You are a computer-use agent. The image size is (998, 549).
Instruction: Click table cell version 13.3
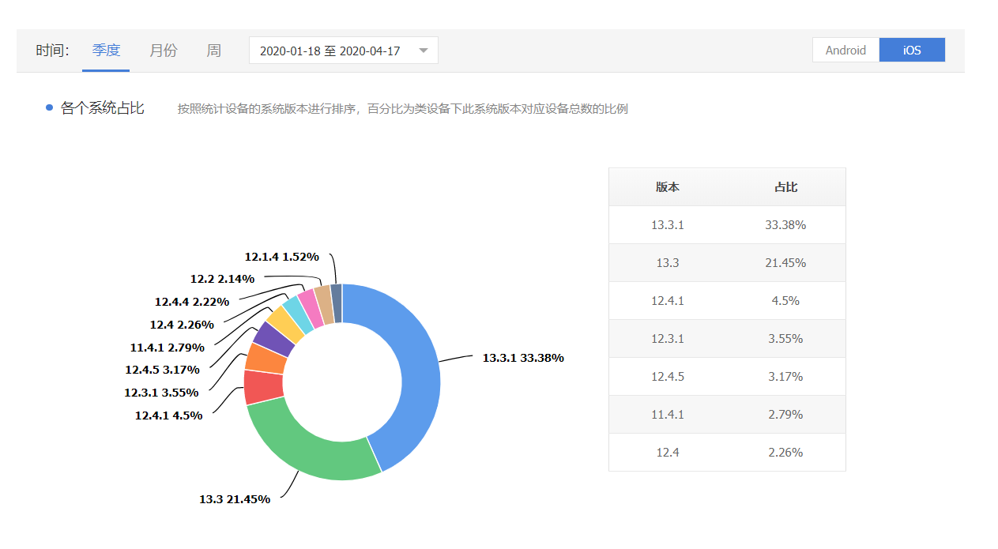pyautogui.click(x=668, y=263)
